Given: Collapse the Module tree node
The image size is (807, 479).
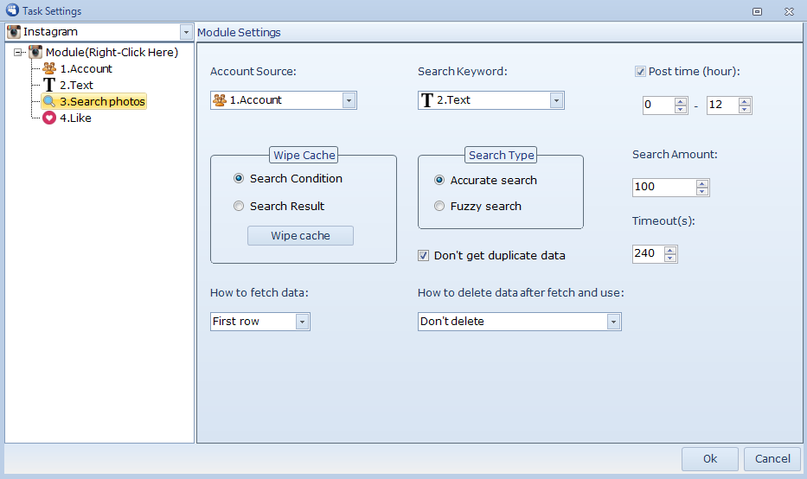Looking at the screenshot, I should click(19, 53).
